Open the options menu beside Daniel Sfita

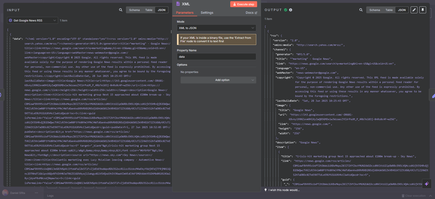coord(36,193)
